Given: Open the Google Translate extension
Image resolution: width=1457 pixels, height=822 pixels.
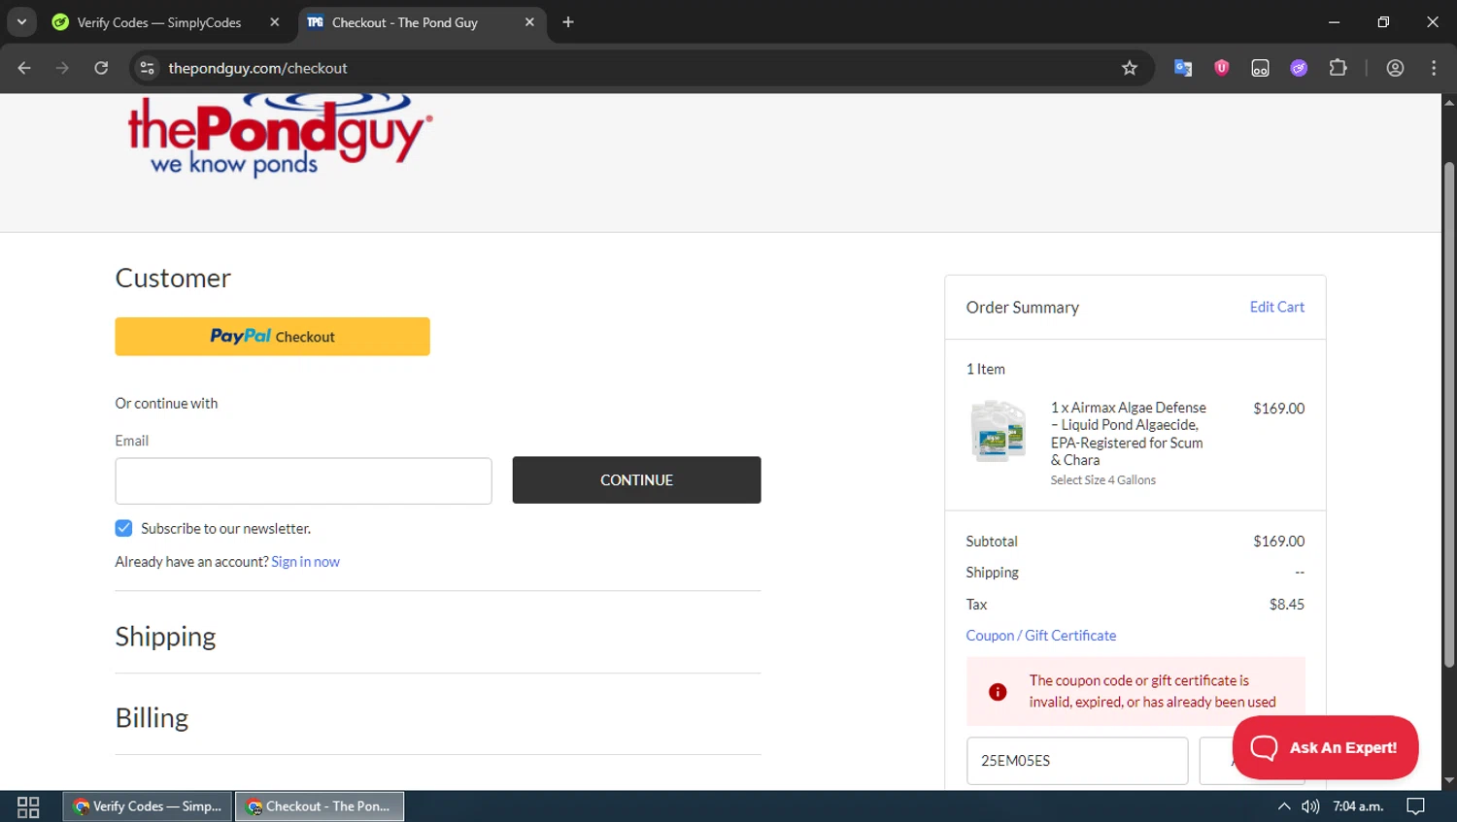Looking at the screenshot, I should [1183, 68].
